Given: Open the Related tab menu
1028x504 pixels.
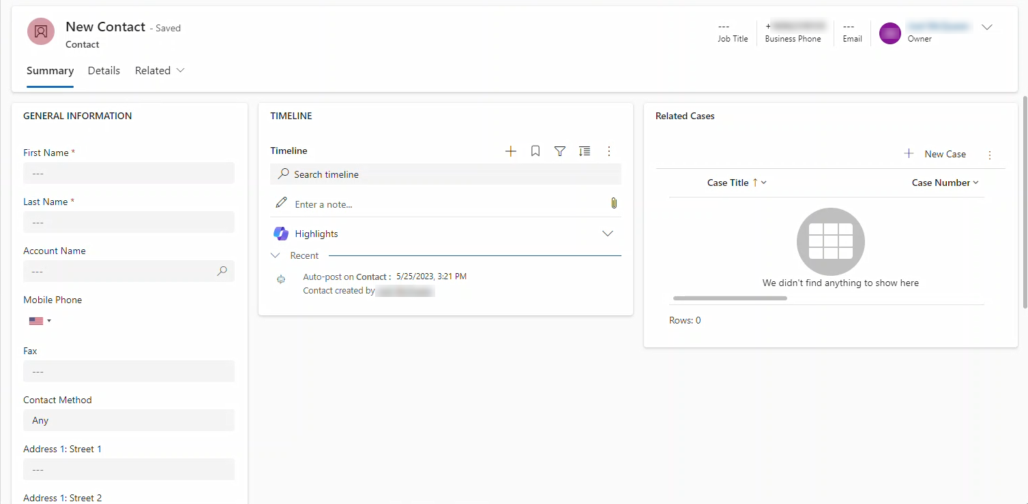Looking at the screenshot, I should pyautogui.click(x=160, y=71).
